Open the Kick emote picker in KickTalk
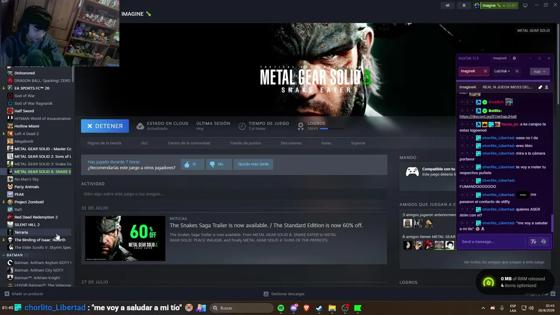 (x=543, y=241)
